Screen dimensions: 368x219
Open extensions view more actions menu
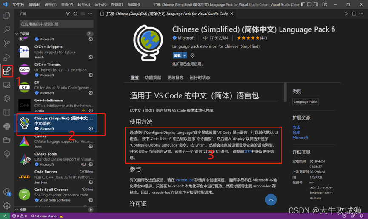pos(90,14)
